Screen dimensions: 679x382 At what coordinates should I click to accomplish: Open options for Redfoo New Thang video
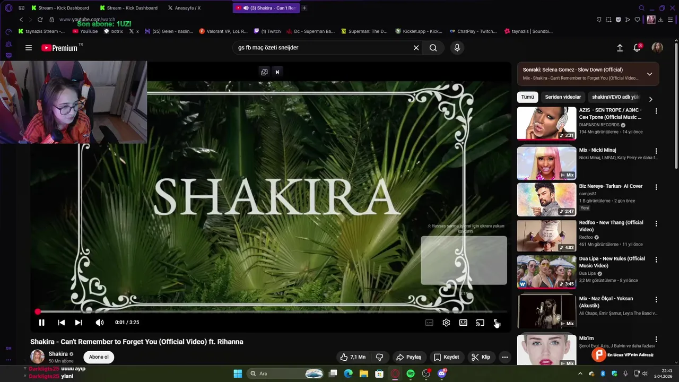656,224
